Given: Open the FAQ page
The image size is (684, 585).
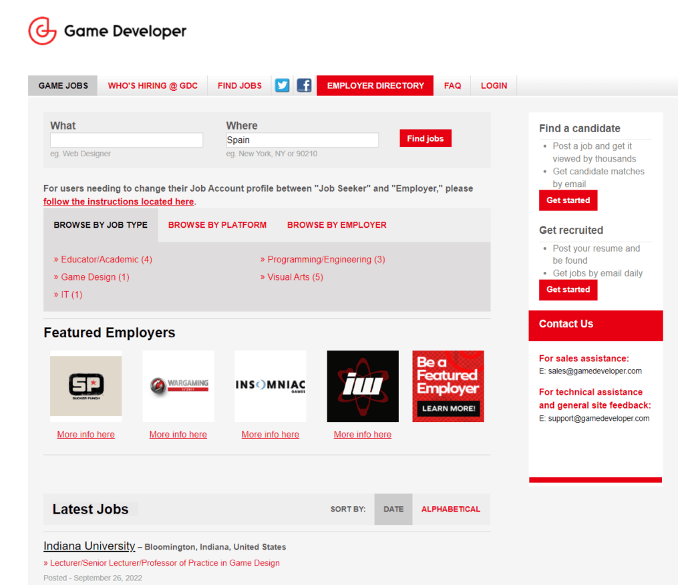Looking at the screenshot, I should [x=452, y=85].
